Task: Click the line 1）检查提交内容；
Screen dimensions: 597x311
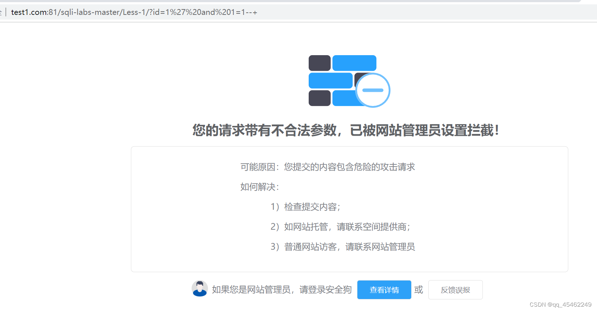Action: pyautogui.click(x=306, y=207)
